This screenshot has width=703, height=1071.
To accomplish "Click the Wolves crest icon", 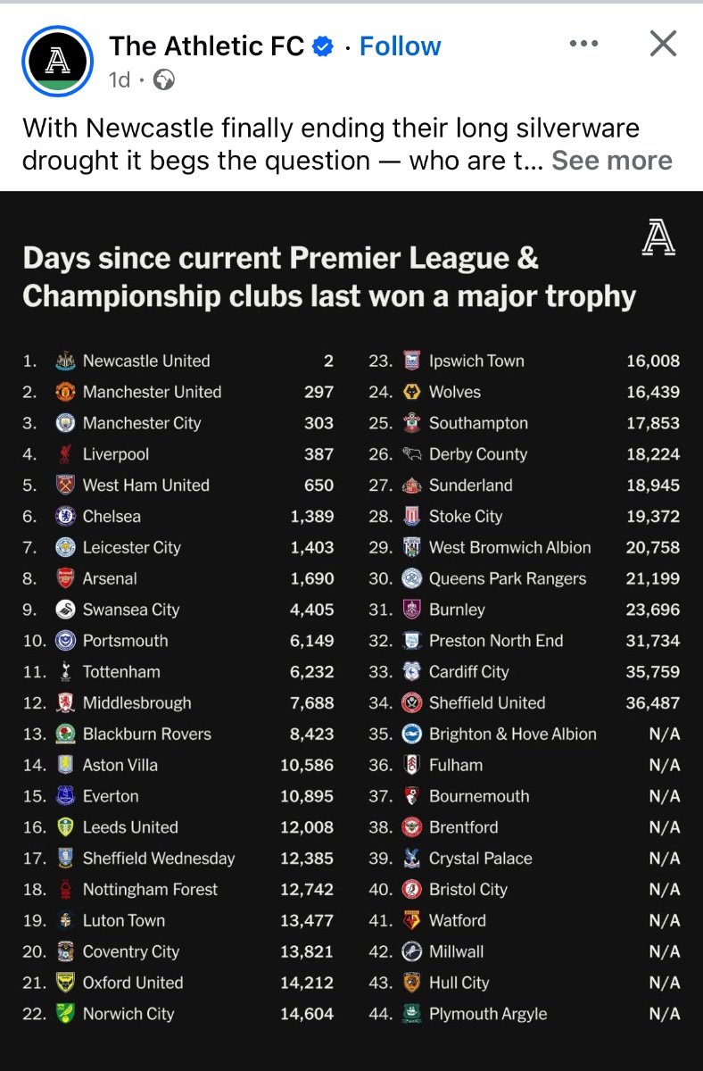I will click(x=411, y=392).
